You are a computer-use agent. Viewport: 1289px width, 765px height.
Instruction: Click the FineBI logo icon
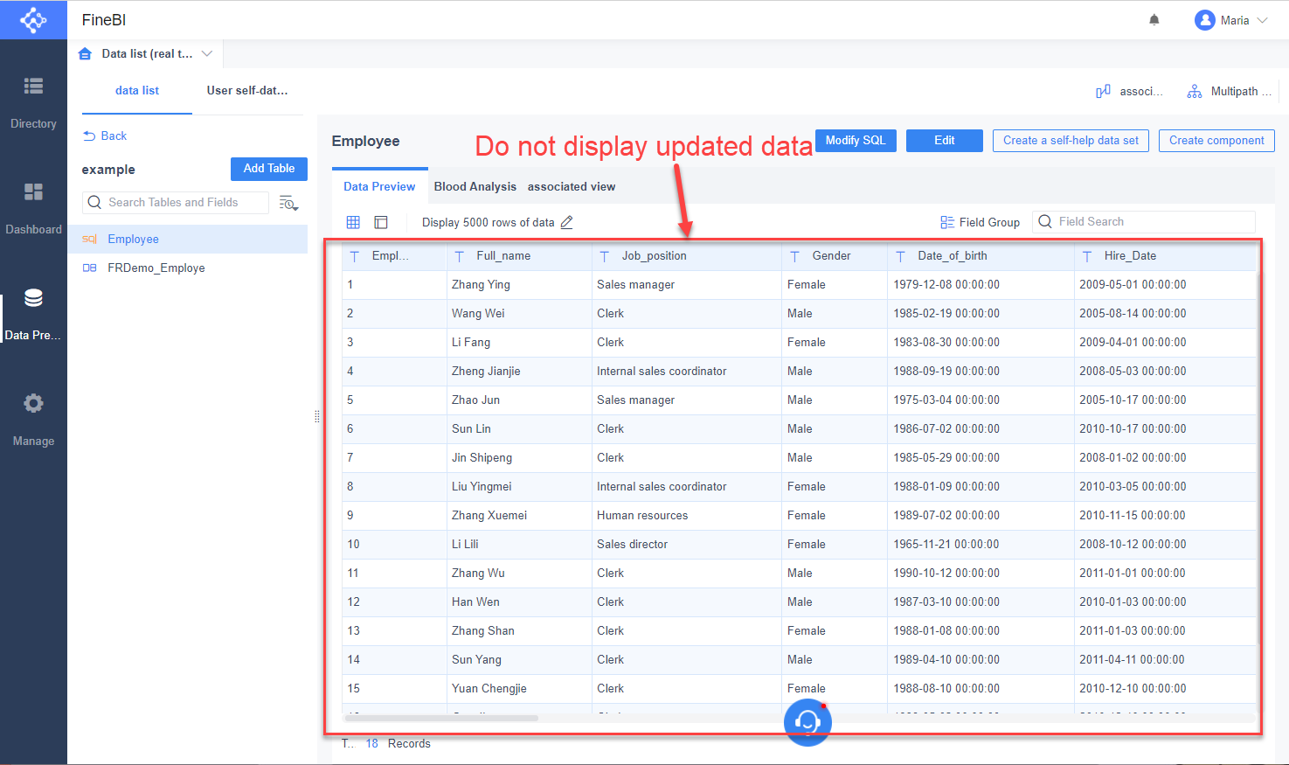click(33, 19)
